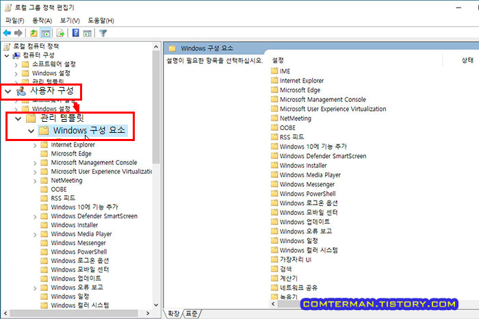This screenshot has height=319, width=479.
Task: Select Windows 업데이트 in the left tree
Action: 76,279
